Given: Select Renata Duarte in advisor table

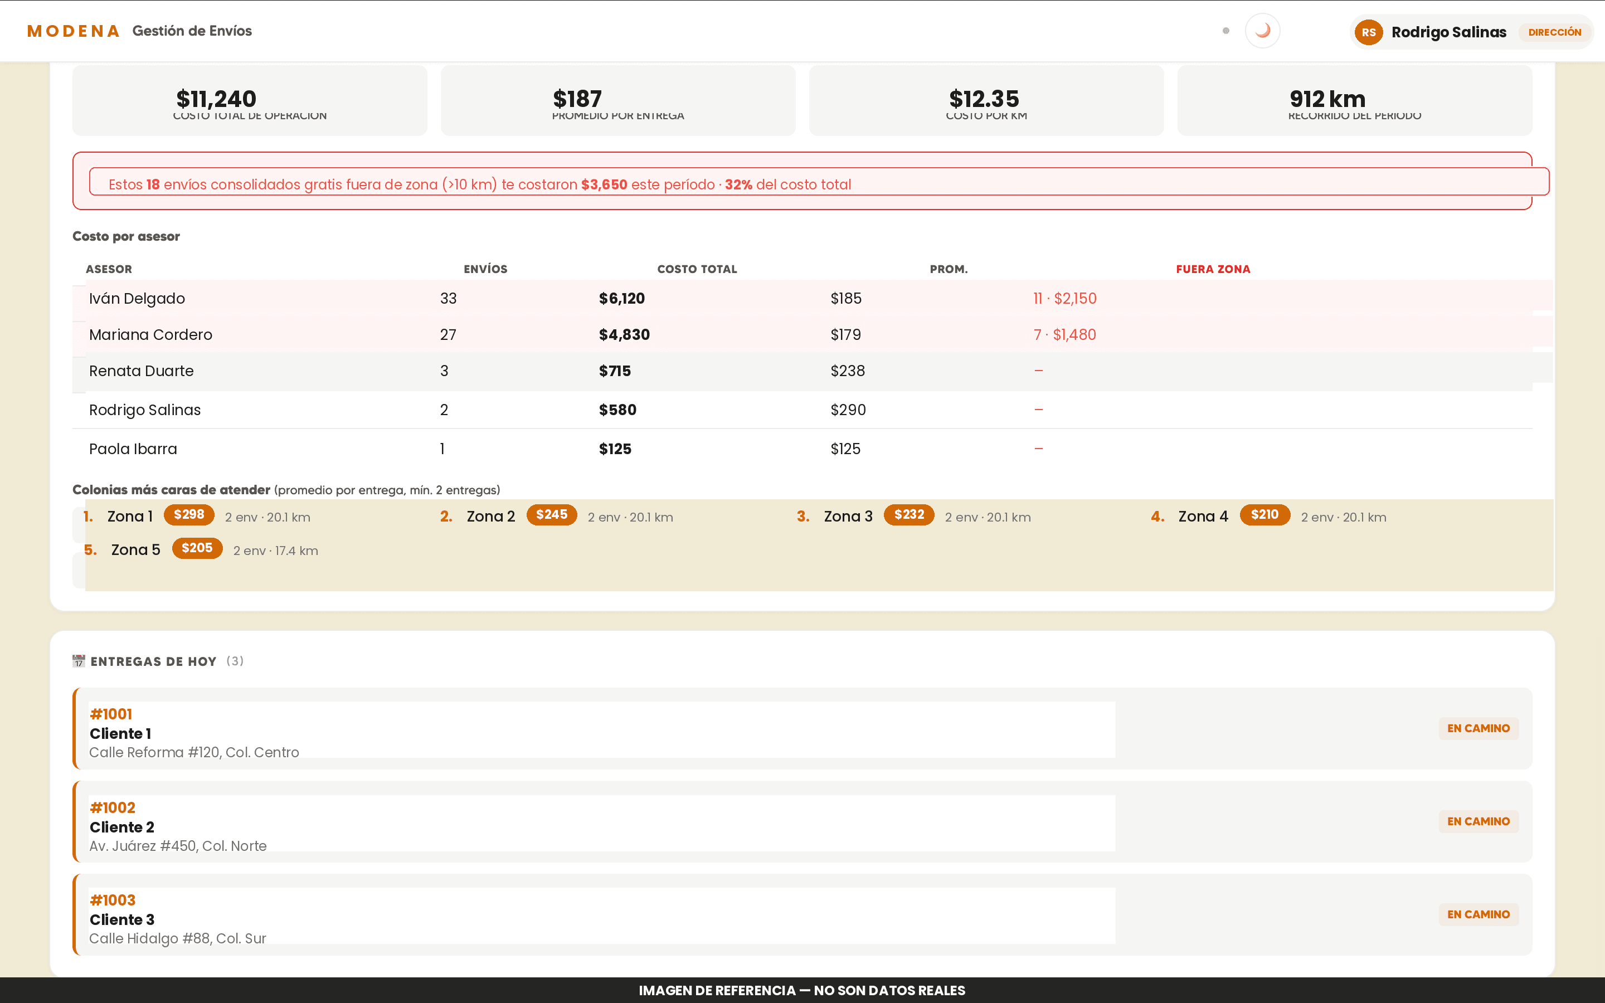Looking at the screenshot, I should pos(141,371).
